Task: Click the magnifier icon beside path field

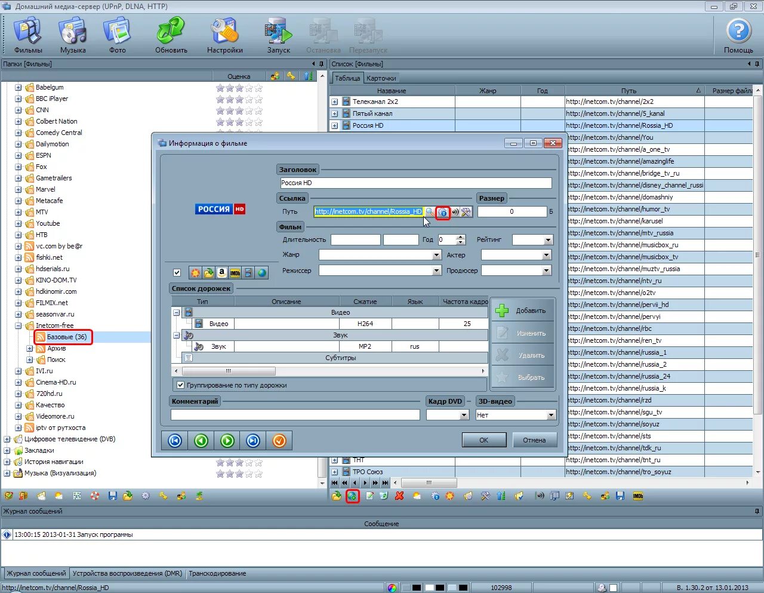Action: (x=430, y=212)
